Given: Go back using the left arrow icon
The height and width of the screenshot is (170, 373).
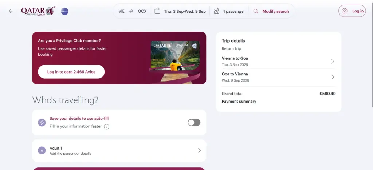Looking at the screenshot, I should [x=11, y=11].
